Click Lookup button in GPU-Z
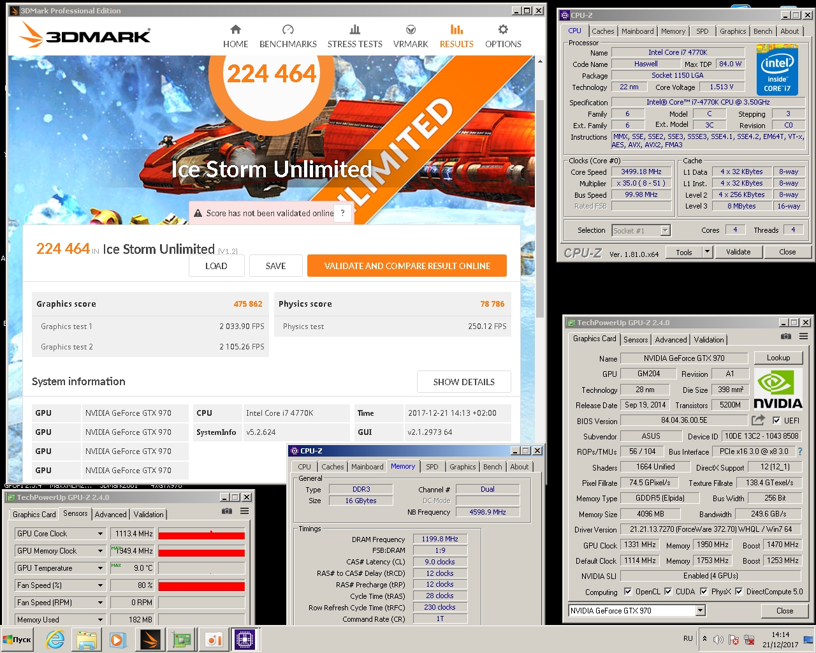The width and height of the screenshot is (816, 653). point(778,358)
